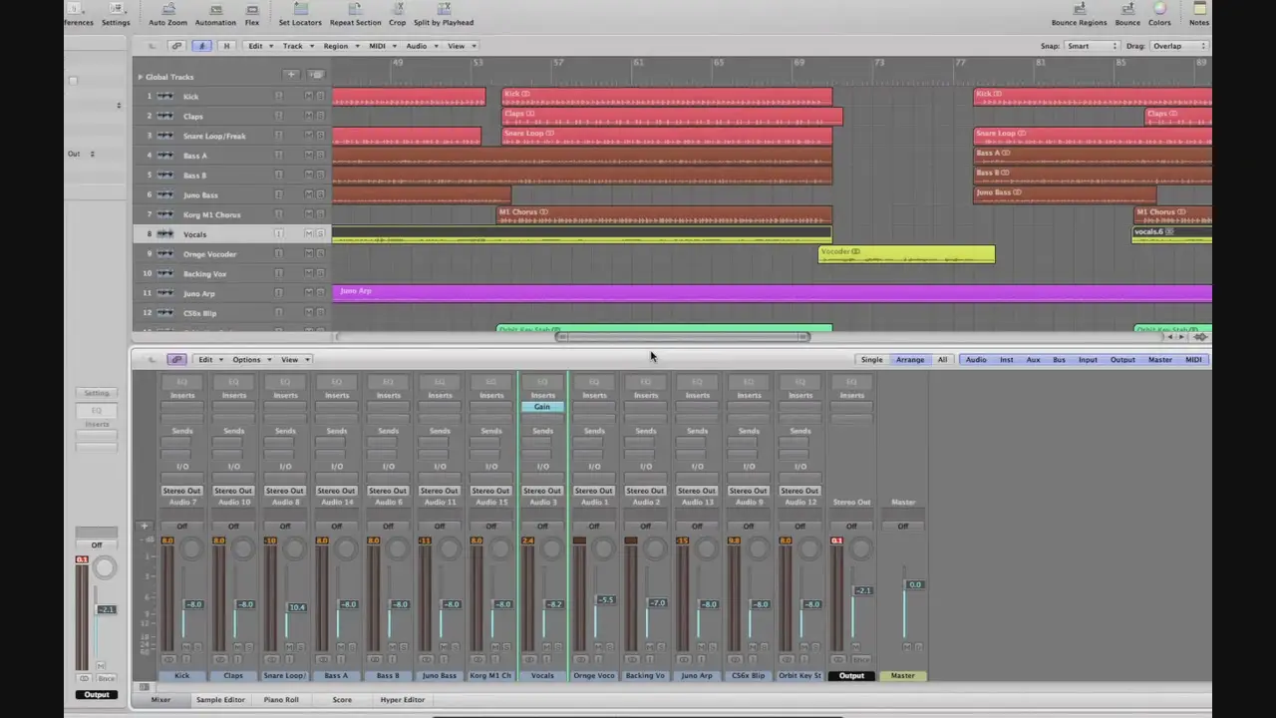The height and width of the screenshot is (718, 1276).
Task: Click the Set Locators icon
Action: pos(299,10)
